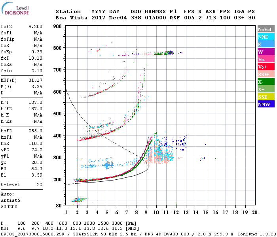
Task: Select the SSE yellow legend swatch
Action: tap(266, 97)
